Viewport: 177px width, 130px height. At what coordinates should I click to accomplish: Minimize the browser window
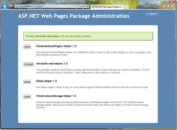162,2
